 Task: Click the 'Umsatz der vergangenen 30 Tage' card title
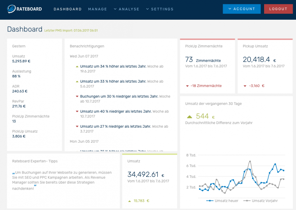[x=213, y=104]
